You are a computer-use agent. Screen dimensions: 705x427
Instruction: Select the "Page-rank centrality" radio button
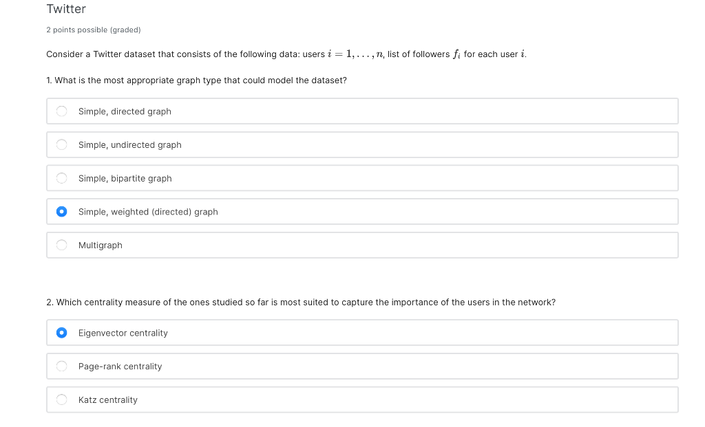tap(61, 366)
